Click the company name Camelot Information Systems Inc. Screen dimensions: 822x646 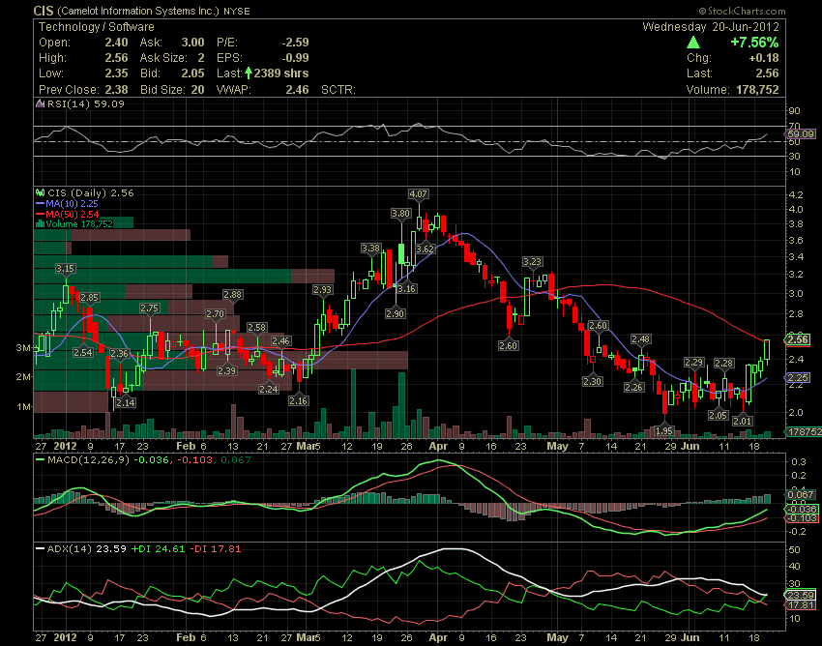(x=138, y=11)
